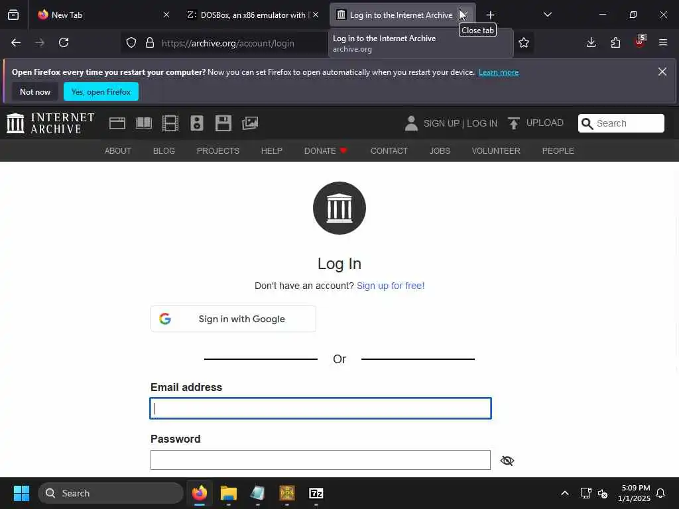Follow the Sign up for free link

click(x=391, y=286)
